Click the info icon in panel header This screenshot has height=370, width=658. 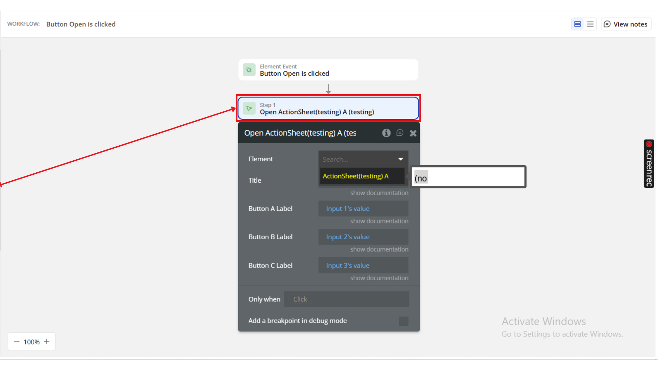point(386,133)
